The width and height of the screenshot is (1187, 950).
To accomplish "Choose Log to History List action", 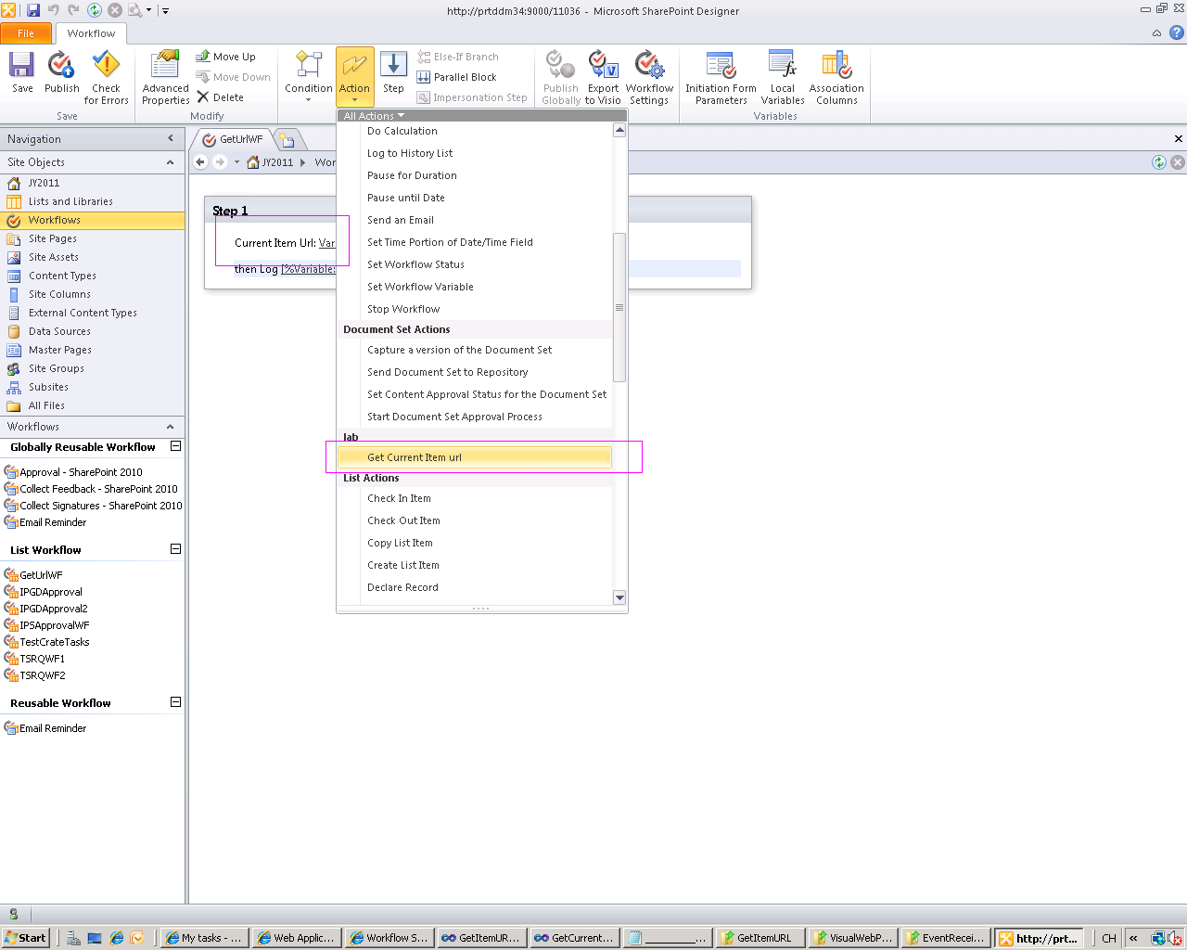I will (x=475, y=153).
